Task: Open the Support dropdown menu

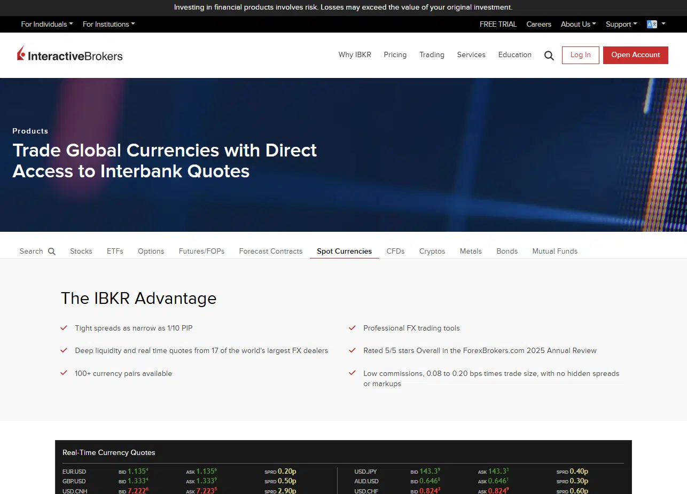Action: click(621, 24)
